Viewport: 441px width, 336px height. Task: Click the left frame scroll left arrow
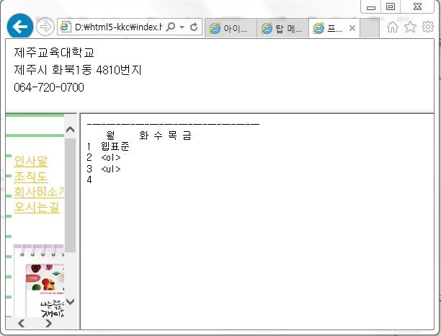pyautogui.click(x=21, y=323)
